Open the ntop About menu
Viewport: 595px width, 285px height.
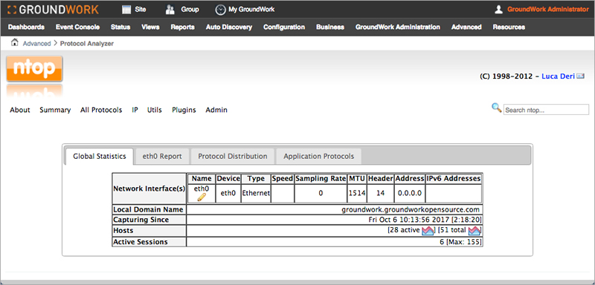(20, 110)
